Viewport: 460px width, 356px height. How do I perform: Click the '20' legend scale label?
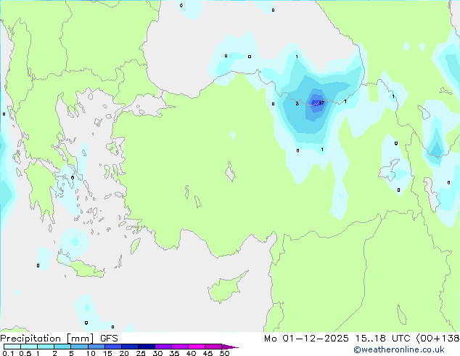pyautogui.click(x=124, y=353)
